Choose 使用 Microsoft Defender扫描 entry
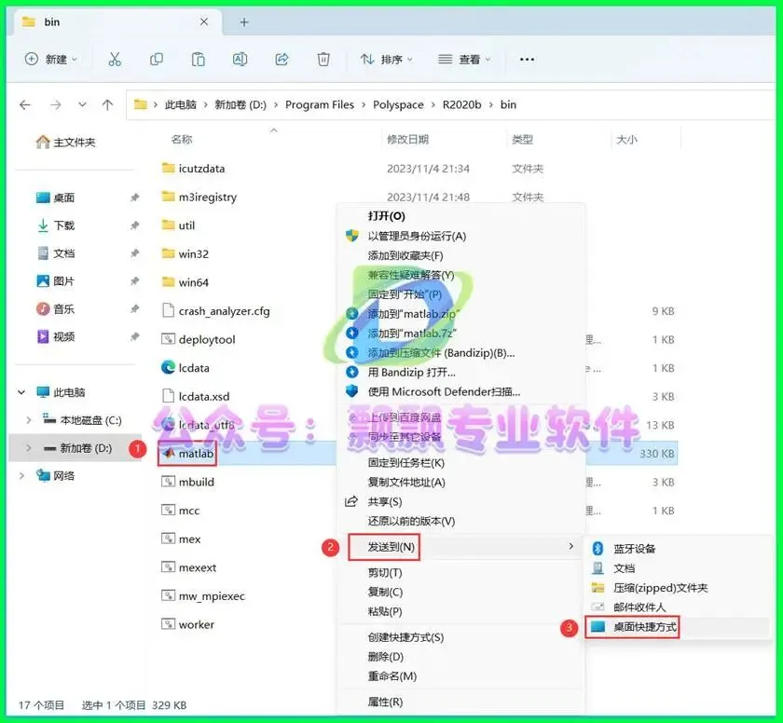The width and height of the screenshot is (783, 723). 444,391
